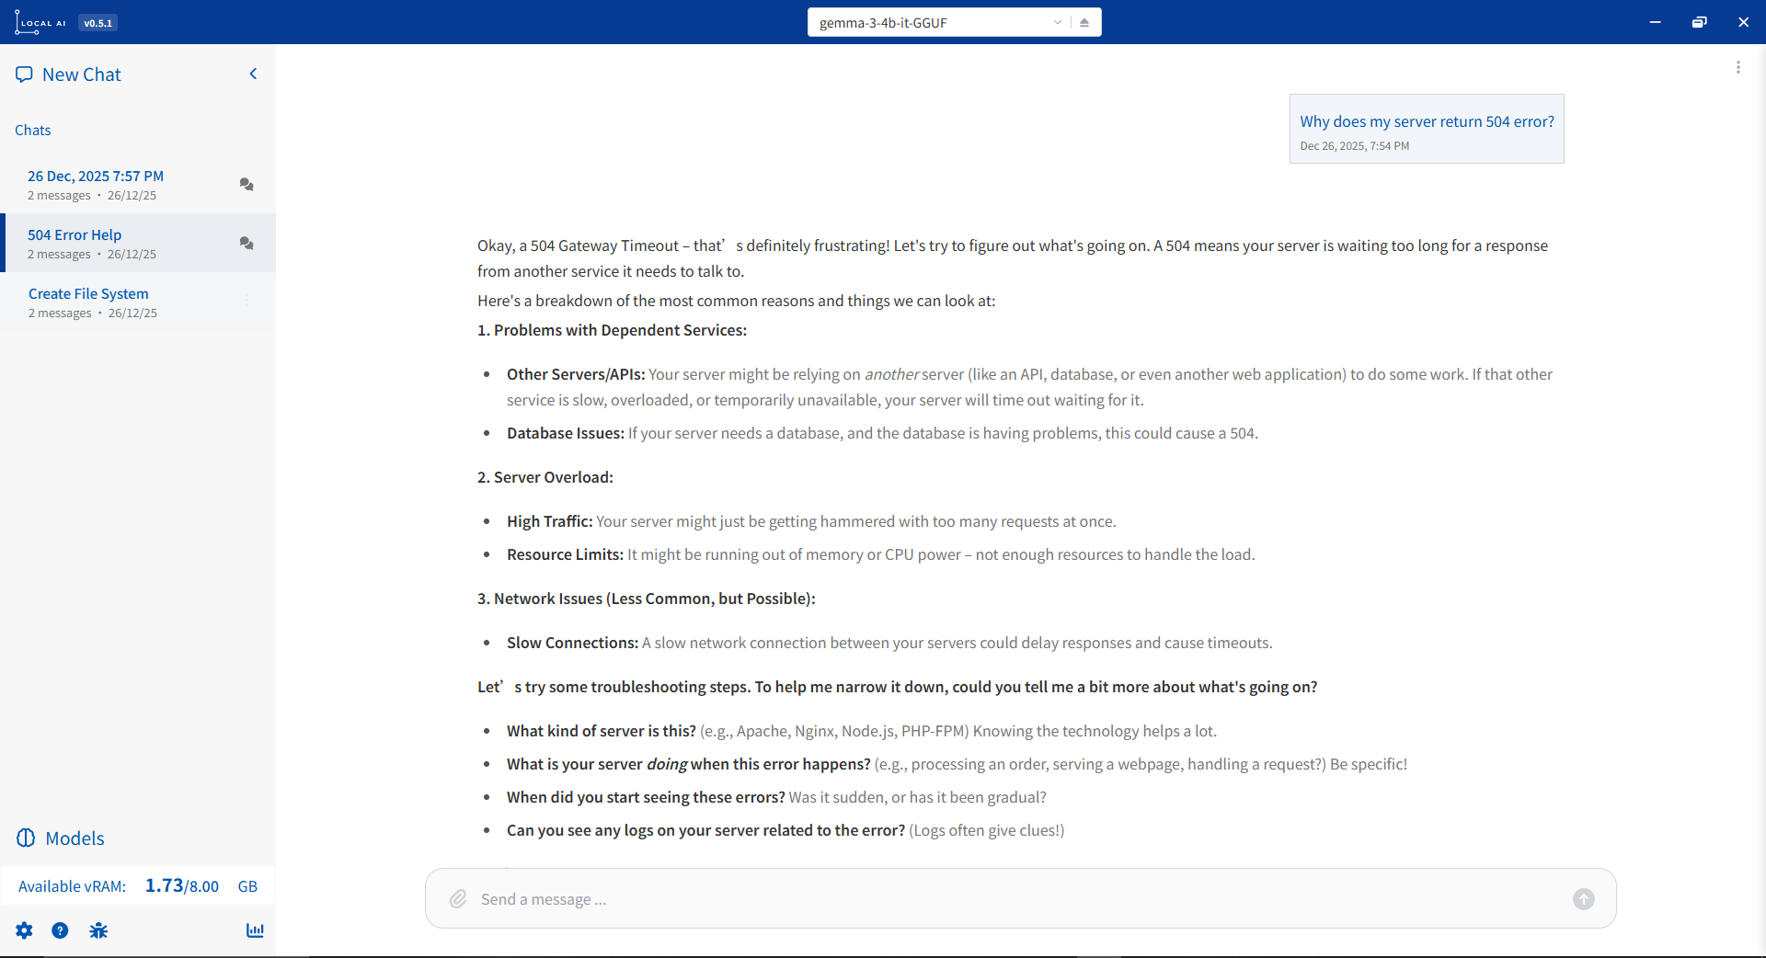This screenshot has width=1766, height=958.
Task: Open settings with the gear icon
Action: coord(24,930)
